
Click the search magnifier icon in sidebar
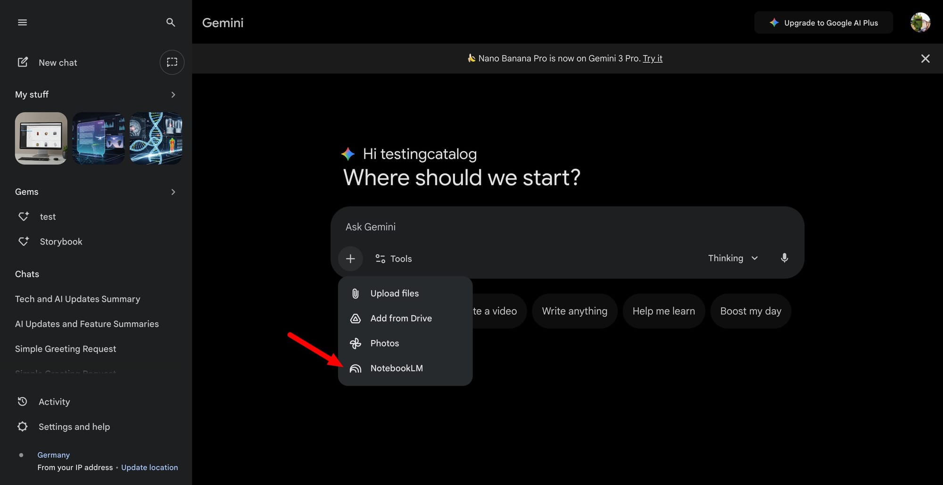click(171, 23)
